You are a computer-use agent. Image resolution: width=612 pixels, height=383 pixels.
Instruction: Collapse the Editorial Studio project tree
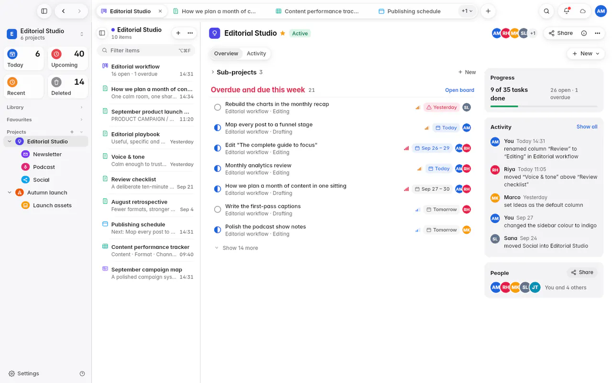10,142
